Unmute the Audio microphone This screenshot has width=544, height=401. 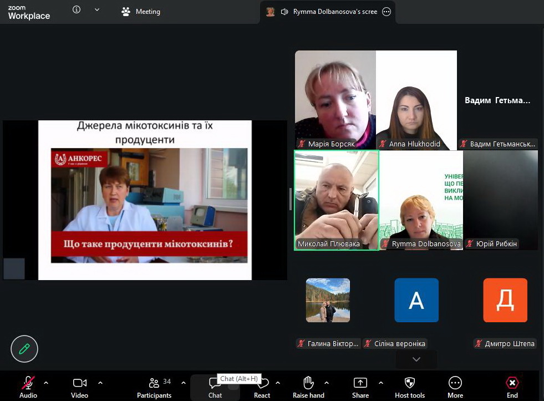28,383
